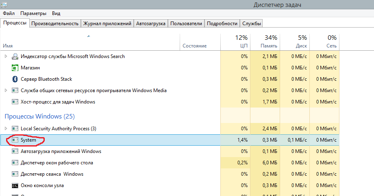The height and width of the screenshot is (196, 374).
Task: Click the Диспетчер окон рабочего стола icon
Action: point(15,163)
